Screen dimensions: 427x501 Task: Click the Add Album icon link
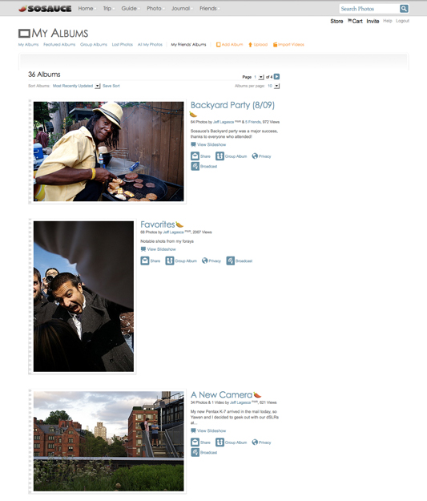click(x=219, y=45)
